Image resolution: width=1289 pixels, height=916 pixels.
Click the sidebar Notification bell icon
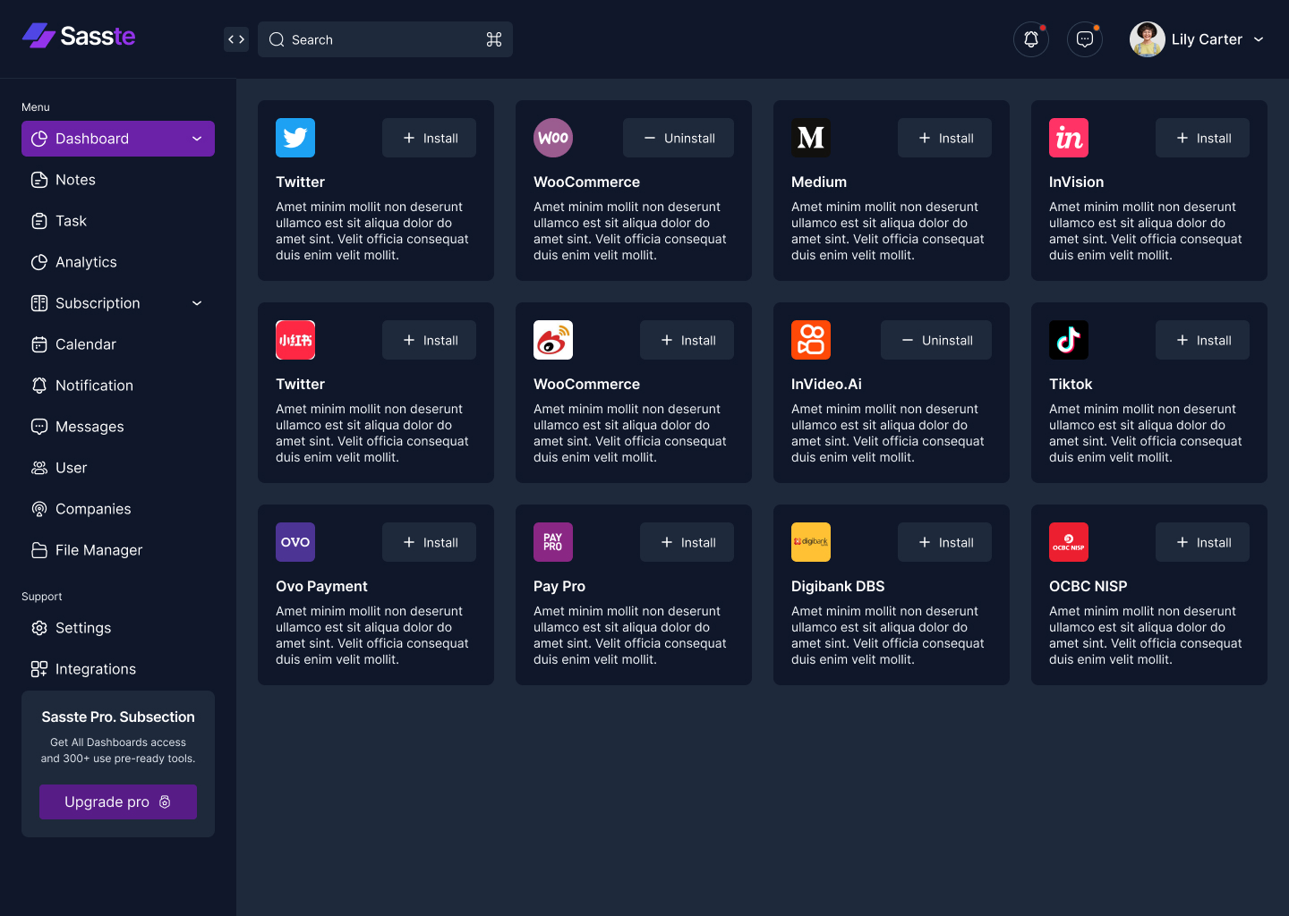pos(39,386)
